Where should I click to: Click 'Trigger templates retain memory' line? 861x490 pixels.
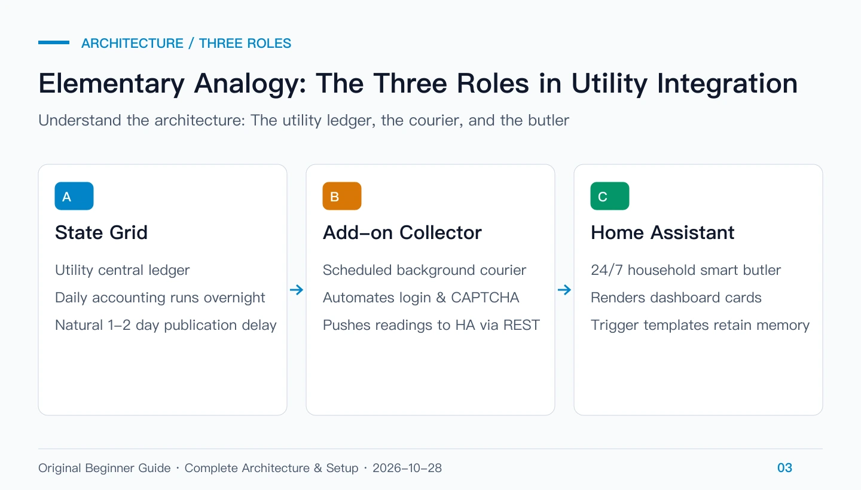700,325
